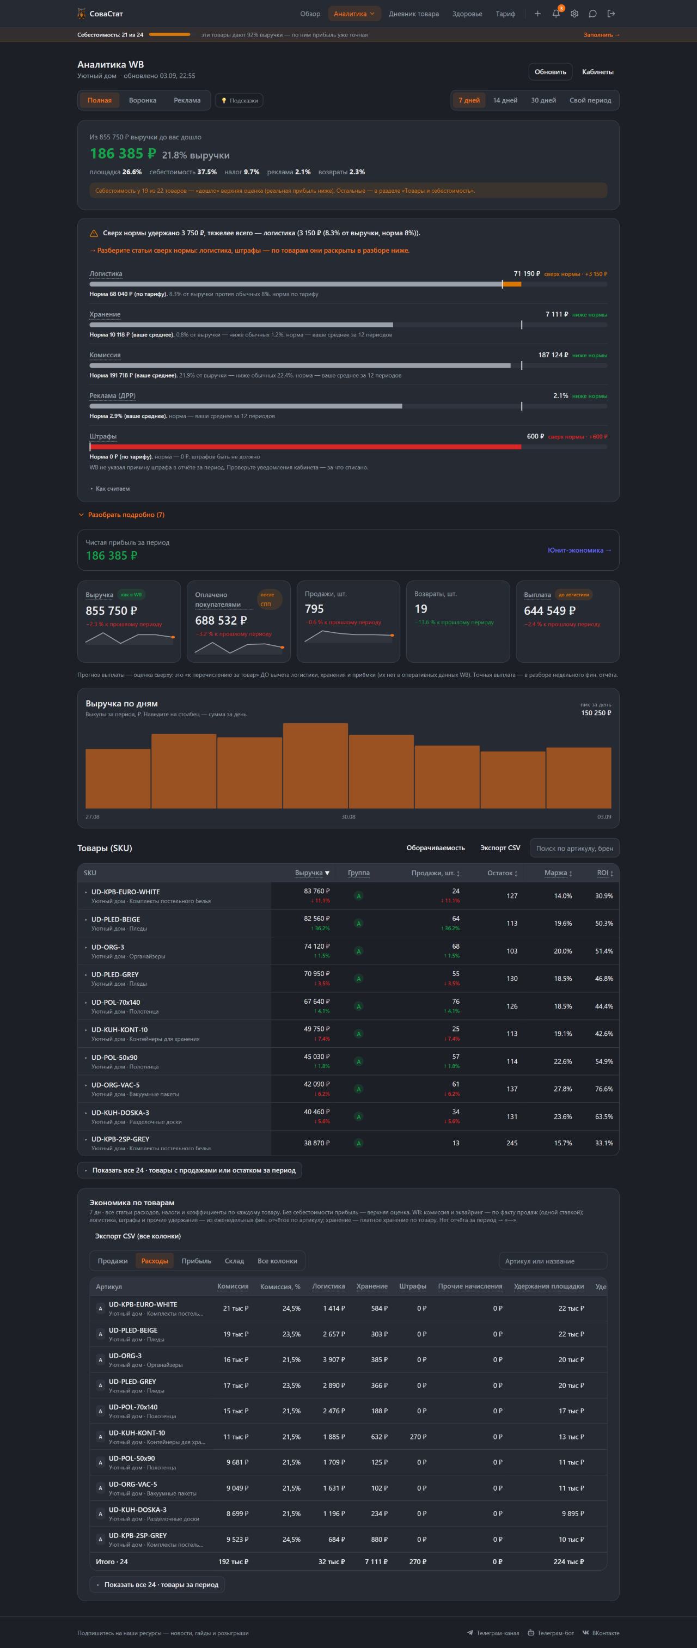Click the tallest bar in Выручка по дням chart

pyautogui.click(x=315, y=766)
